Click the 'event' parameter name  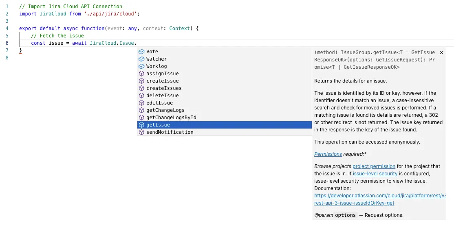[115, 28]
